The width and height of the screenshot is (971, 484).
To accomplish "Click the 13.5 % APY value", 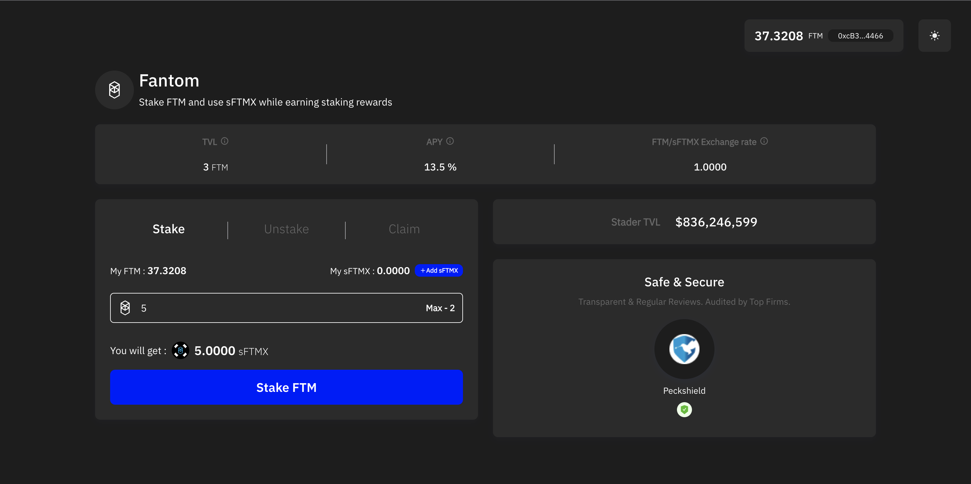I will (440, 167).
